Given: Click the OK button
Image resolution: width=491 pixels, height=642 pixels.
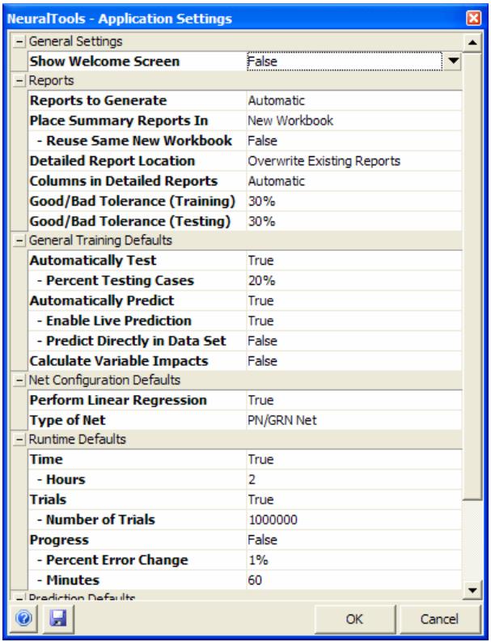Looking at the screenshot, I should tap(355, 619).
